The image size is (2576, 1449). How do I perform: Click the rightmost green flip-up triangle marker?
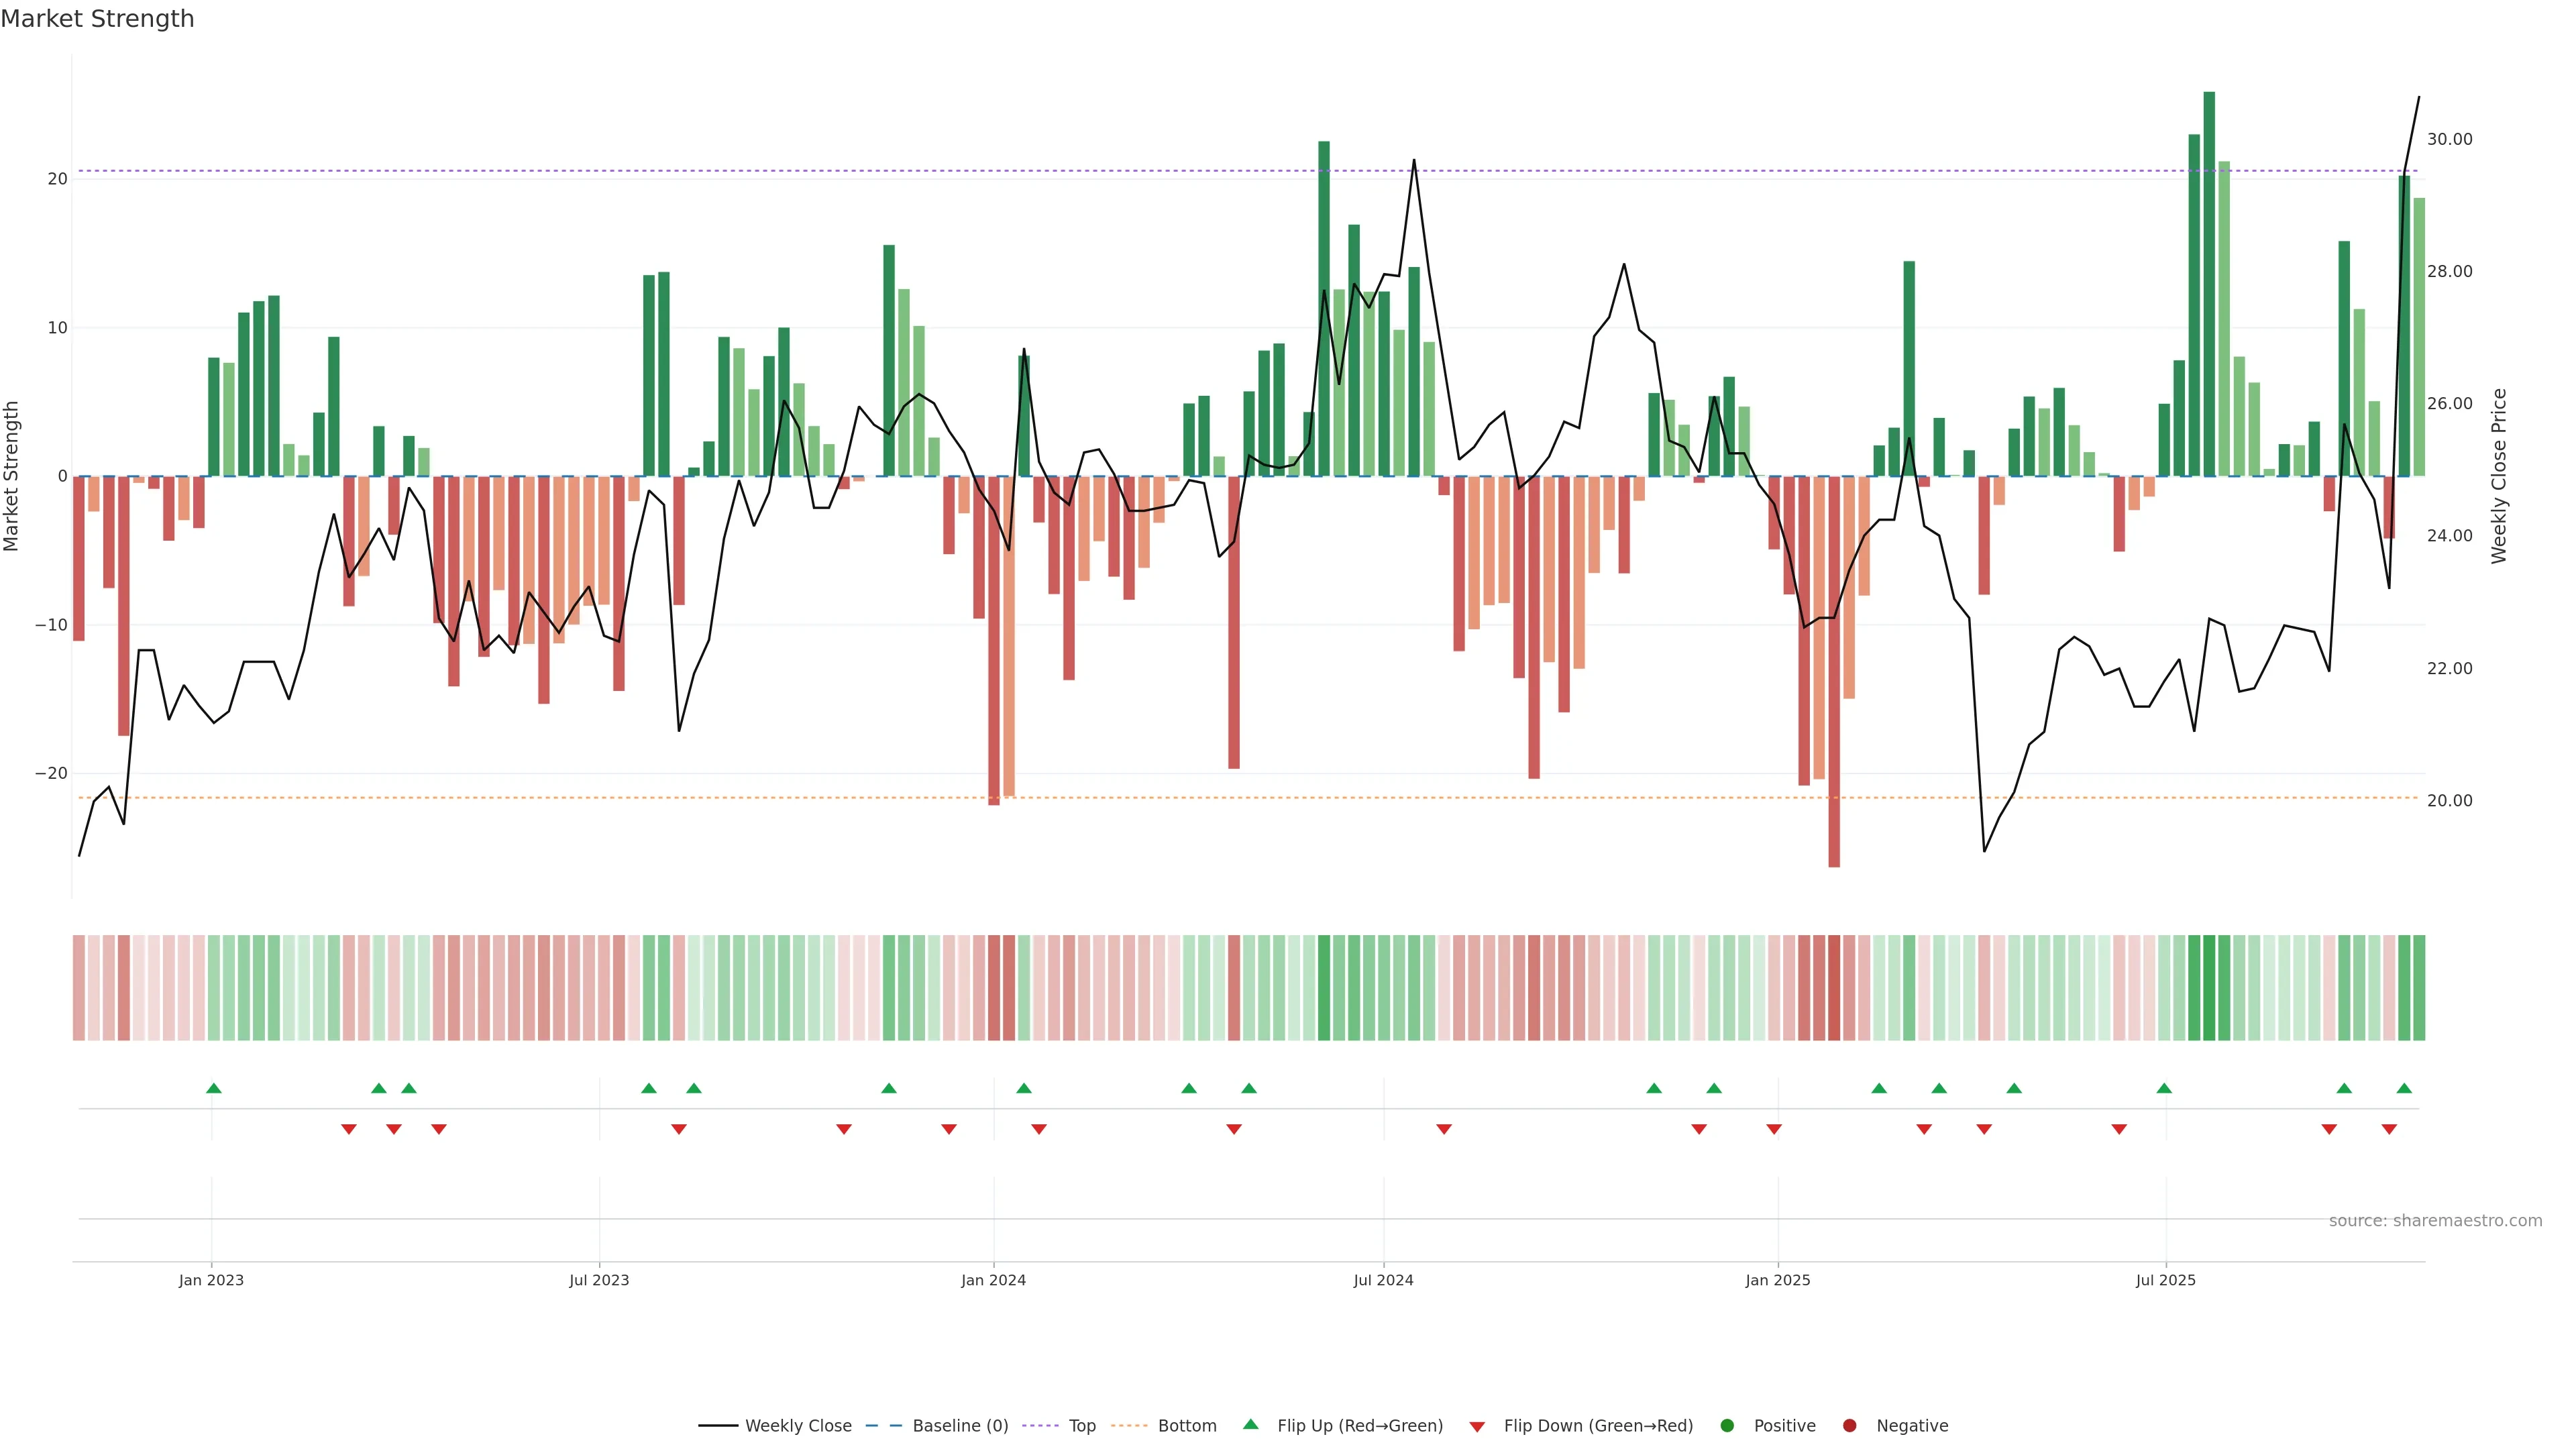tap(2404, 1088)
